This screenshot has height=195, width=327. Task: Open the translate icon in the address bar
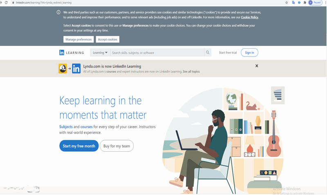(x=293, y=2)
